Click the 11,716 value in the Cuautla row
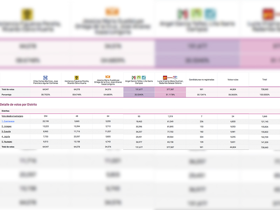 pyautogui.click(x=77, y=132)
